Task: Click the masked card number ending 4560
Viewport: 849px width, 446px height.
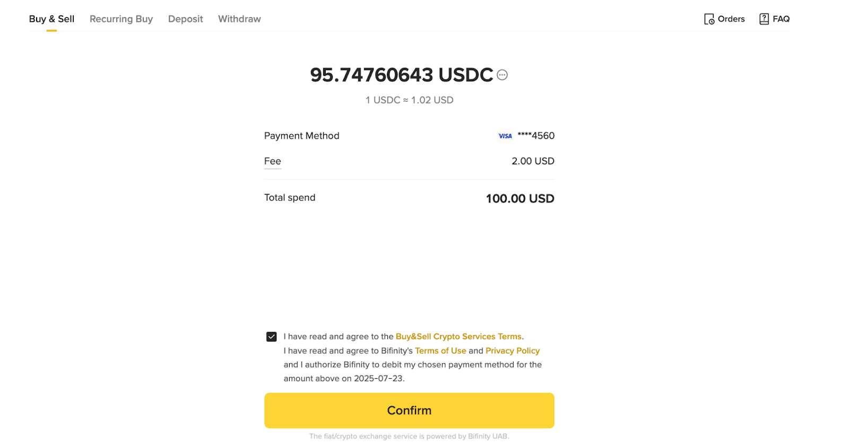Action: 536,136
